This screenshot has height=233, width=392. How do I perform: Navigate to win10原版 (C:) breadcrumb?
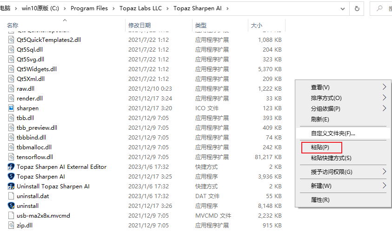coord(40,8)
